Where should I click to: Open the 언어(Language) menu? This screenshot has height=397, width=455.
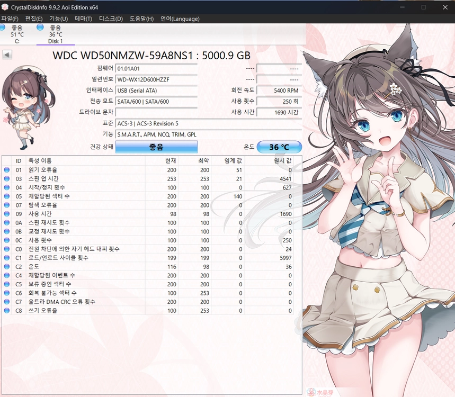point(180,19)
